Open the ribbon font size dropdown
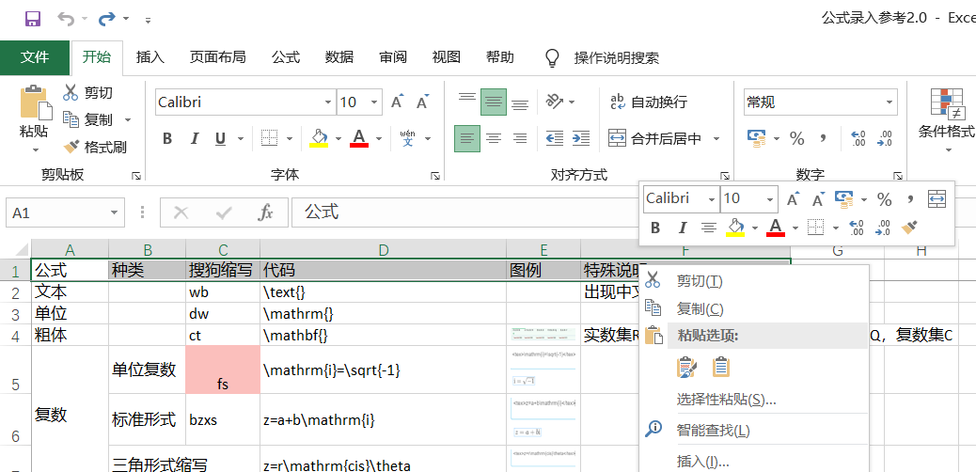The width and height of the screenshot is (976, 472). [375, 102]
